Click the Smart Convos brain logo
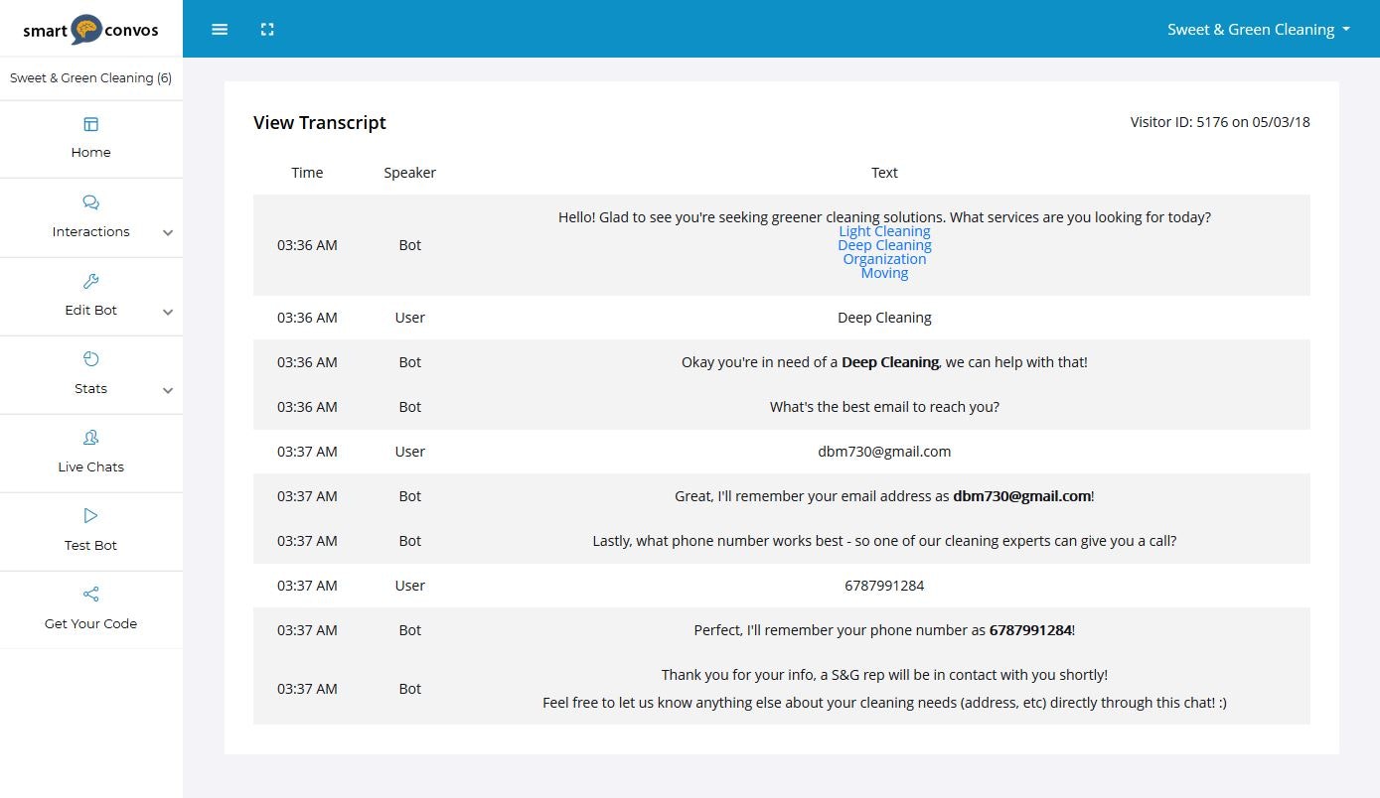Image resolution: width=1380 pixels, height=798 pixels. tap(87, 30)
